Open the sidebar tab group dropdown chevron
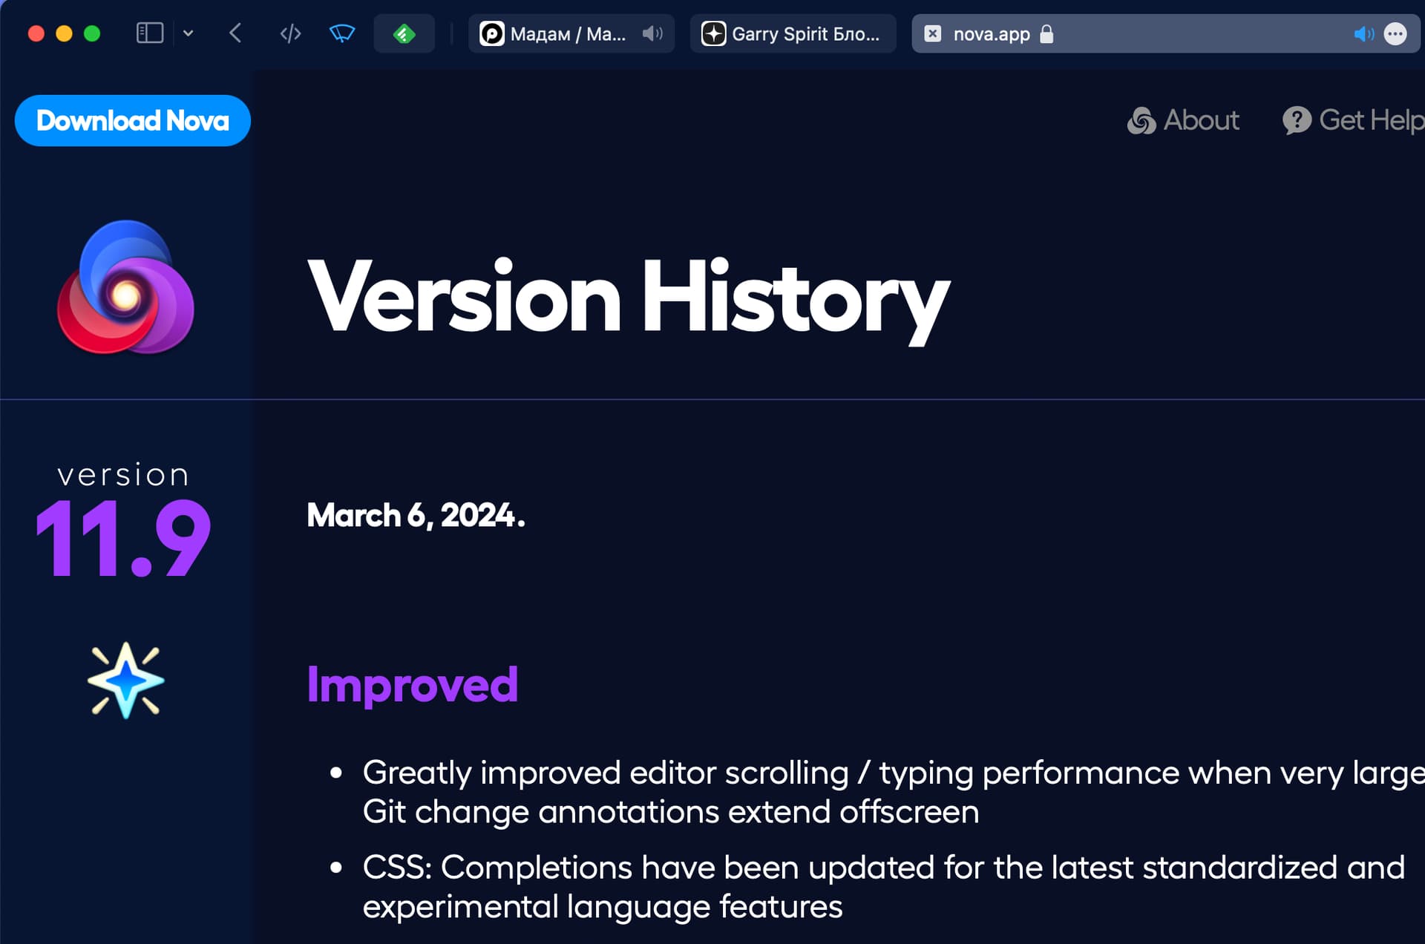This screenshot has width=1425, height=944. pyautogui.click(x=189, y=33)
